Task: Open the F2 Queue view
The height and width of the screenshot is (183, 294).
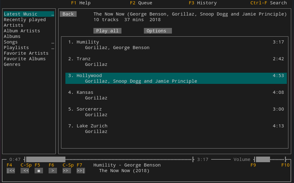Action: (141, 3)
